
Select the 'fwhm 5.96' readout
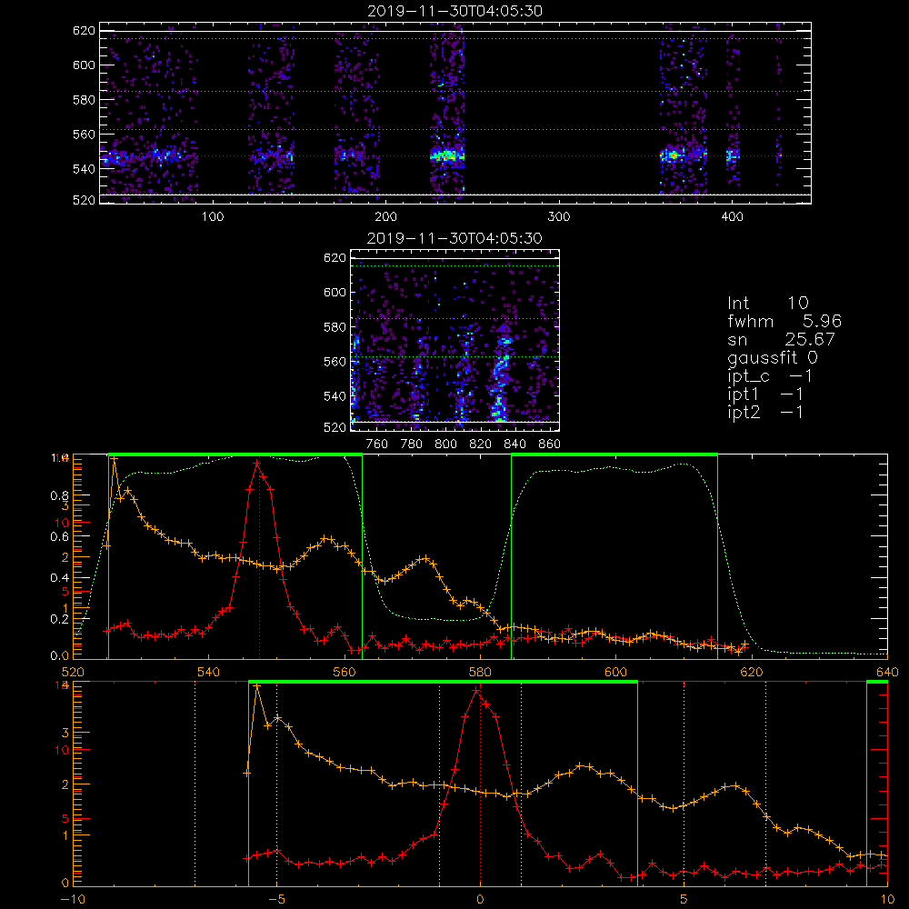pyautogui.click(x=784, y=321)
